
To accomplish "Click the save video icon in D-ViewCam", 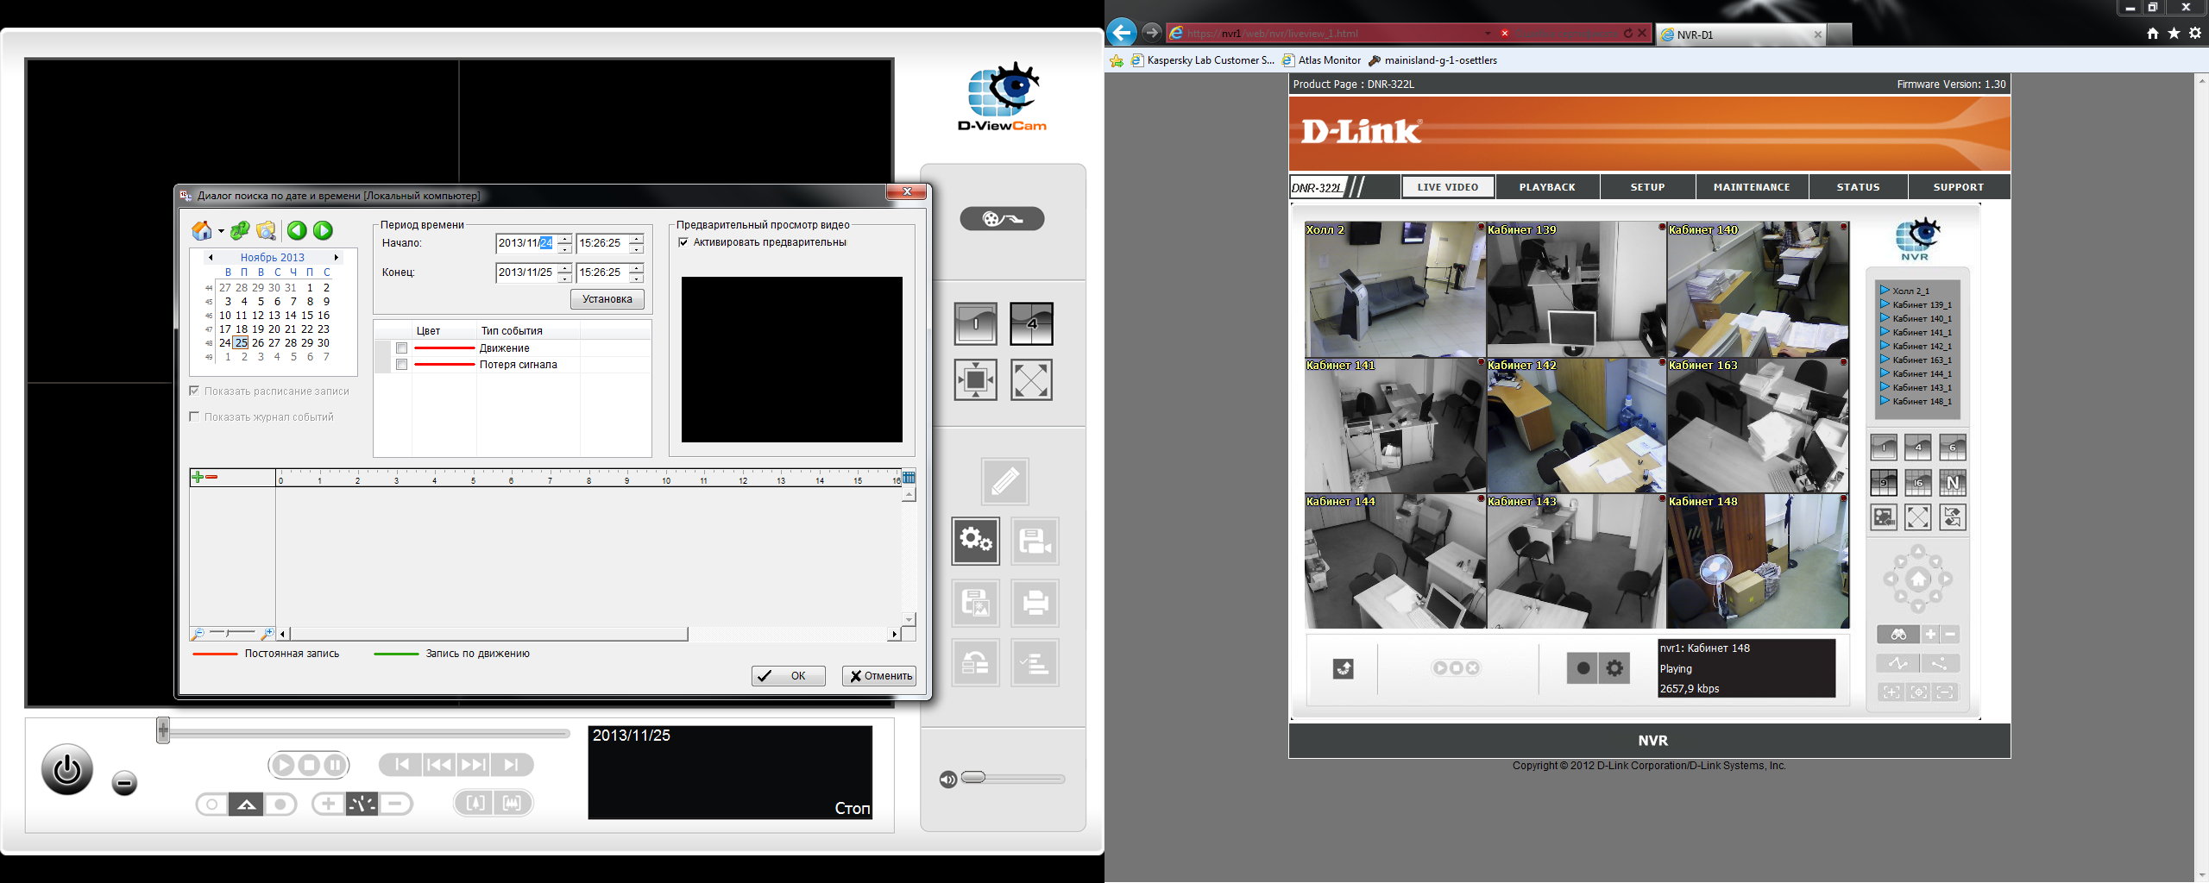I will pyautogui.click(x=1035, y=541).
